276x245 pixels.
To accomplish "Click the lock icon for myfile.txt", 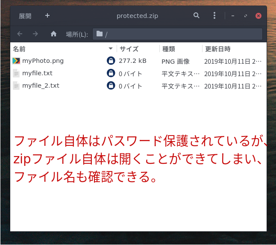I will pyautogui.click(x=111, y=73).
